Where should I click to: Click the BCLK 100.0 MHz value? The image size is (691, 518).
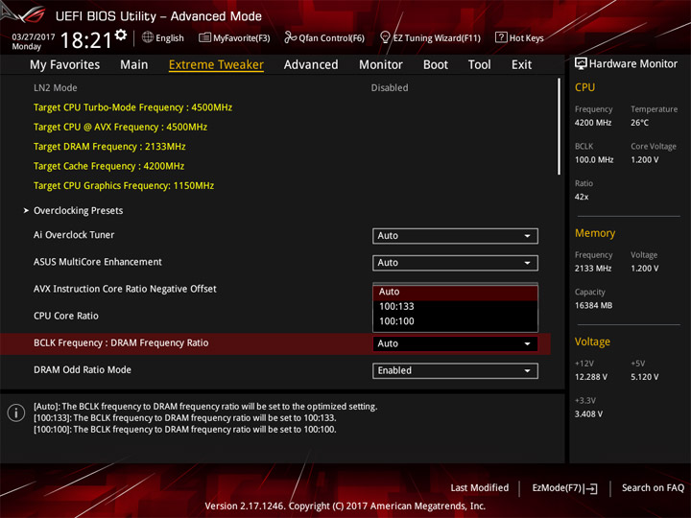pyautogui.click(x=594, y=159)
